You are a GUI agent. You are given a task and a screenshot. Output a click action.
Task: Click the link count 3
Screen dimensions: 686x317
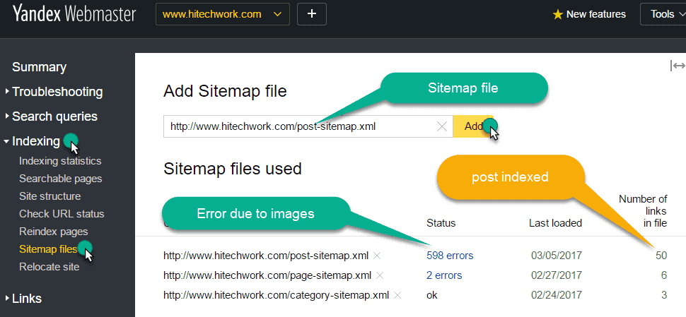click(663, 295)
